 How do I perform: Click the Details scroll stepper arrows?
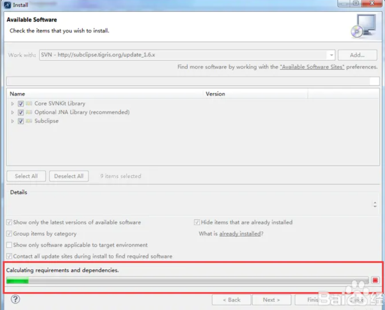tap(375, 204)
